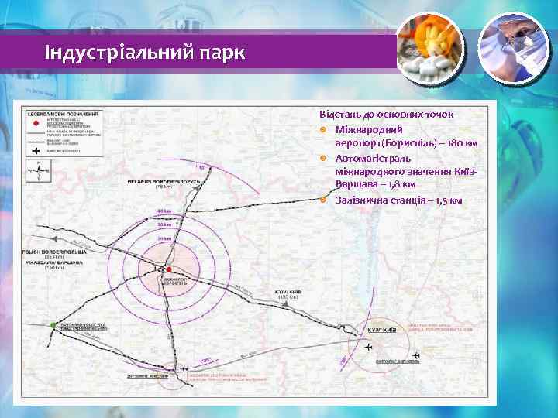Click the KYIV/КИЇВ underlined city label

(x=382, y=331)
